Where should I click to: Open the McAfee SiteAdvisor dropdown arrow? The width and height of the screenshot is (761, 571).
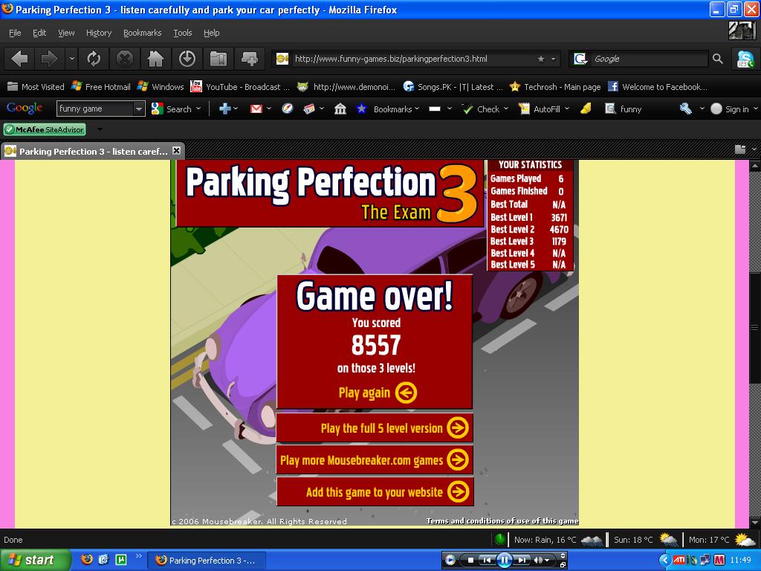(100, 129)
